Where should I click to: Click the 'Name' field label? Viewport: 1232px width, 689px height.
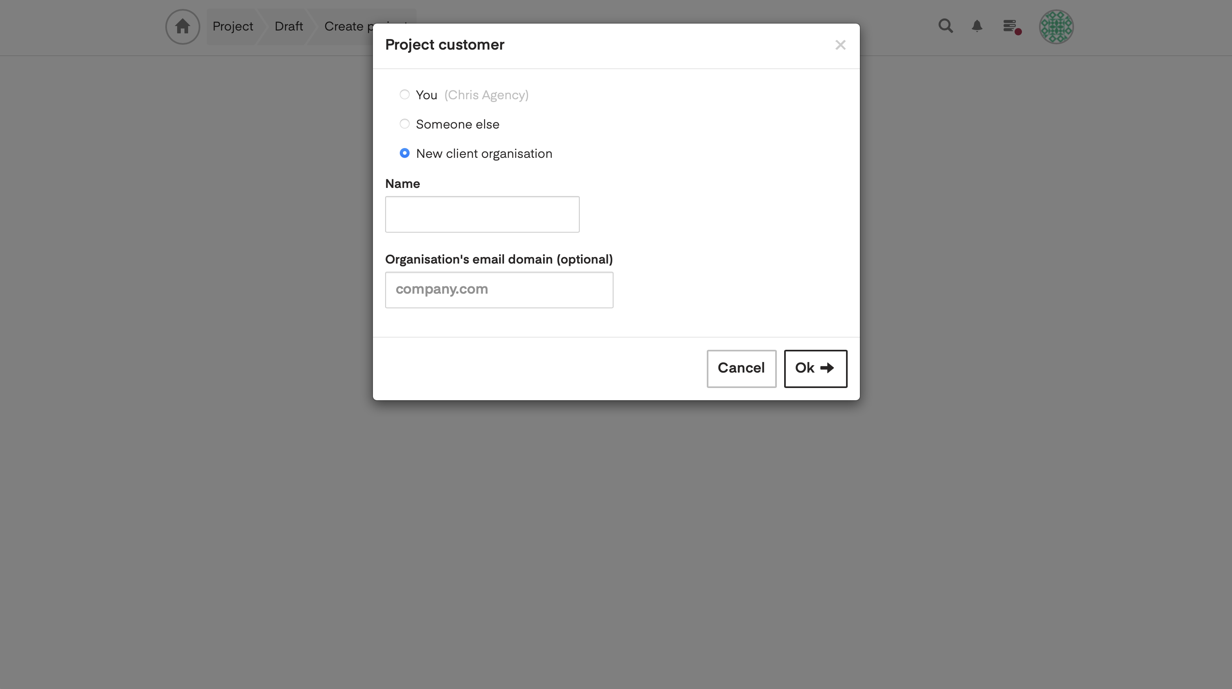pos(402,184)
